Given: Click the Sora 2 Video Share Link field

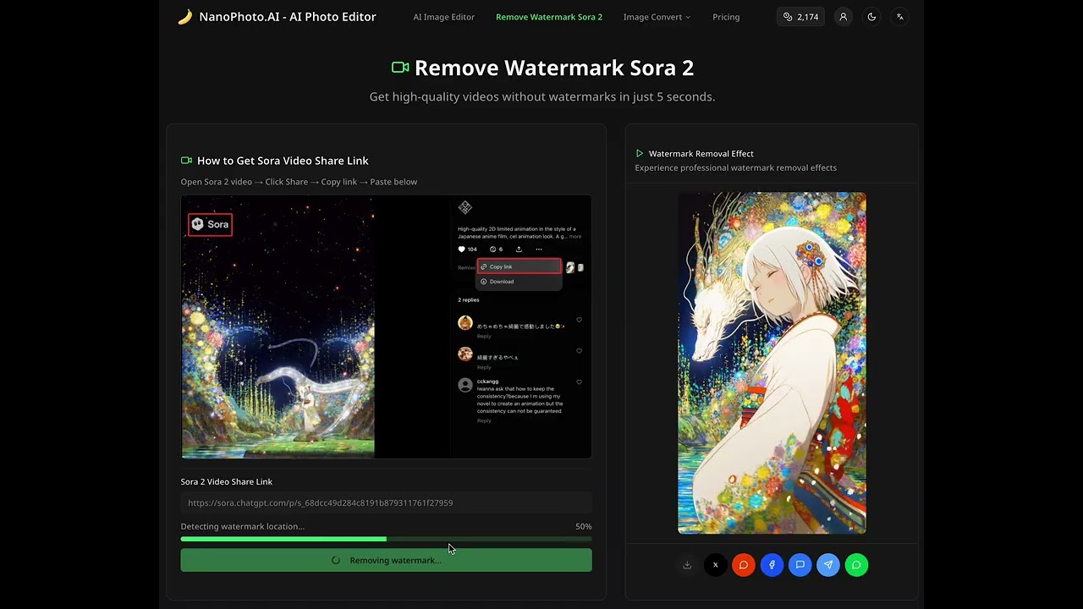Looking at the screenshot, I should coord(386,502).
